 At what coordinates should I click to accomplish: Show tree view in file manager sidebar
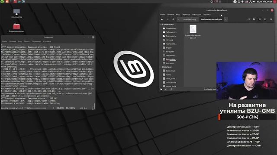(x=165, y=89)
